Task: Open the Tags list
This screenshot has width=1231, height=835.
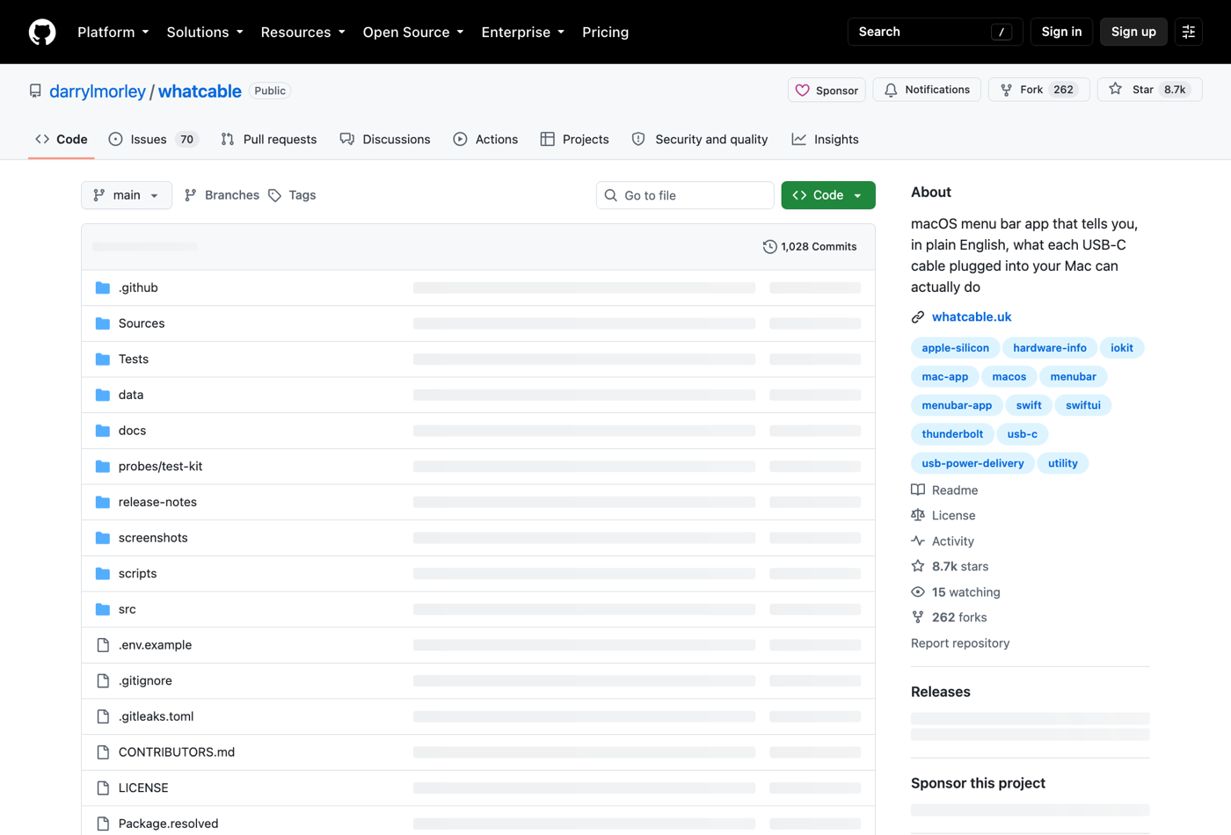Action: (x=292, y=195)
